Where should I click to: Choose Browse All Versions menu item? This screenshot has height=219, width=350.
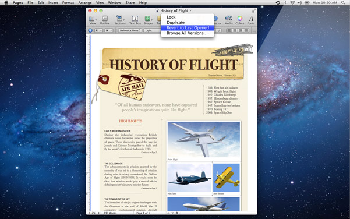[x=188, y=33]
